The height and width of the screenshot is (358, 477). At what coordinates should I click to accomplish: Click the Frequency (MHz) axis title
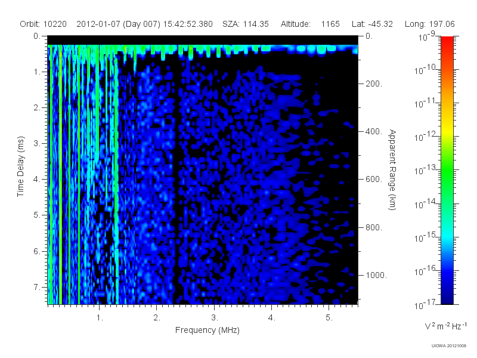[x=207, y=330]
